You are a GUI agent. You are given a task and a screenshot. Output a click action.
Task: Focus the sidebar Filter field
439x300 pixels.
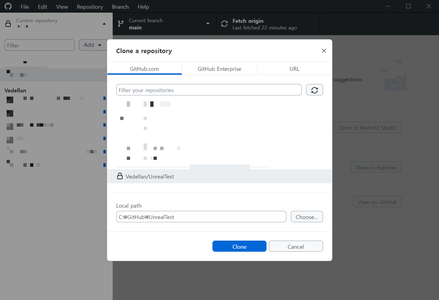39,45
